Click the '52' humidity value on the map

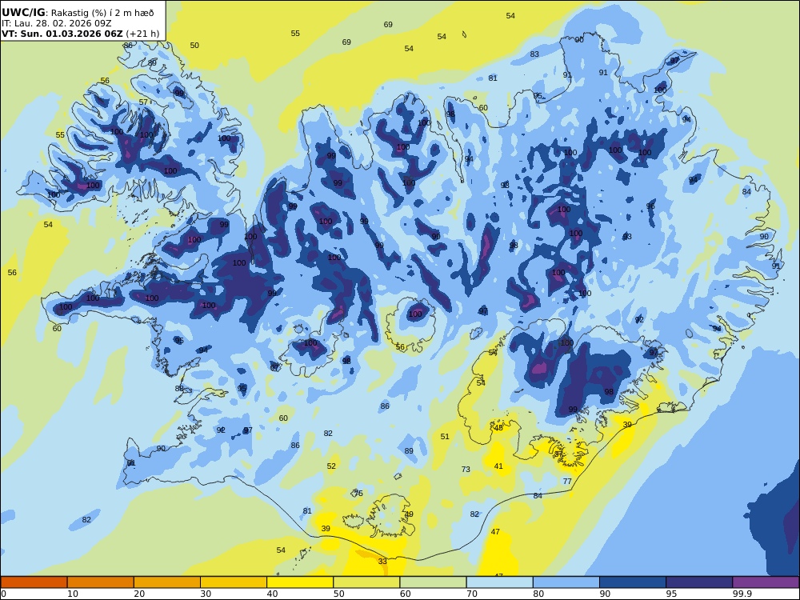click(332, 466)
